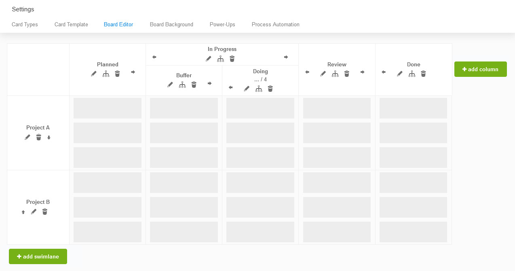Image resolution: width=515 pixels, height=271 pixels.
Task: Delete the Planned column
Action: click(117, 73)
